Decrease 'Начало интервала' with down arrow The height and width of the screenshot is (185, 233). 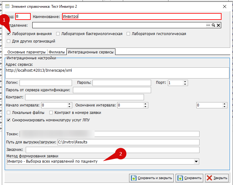click(x=69, y=107)
